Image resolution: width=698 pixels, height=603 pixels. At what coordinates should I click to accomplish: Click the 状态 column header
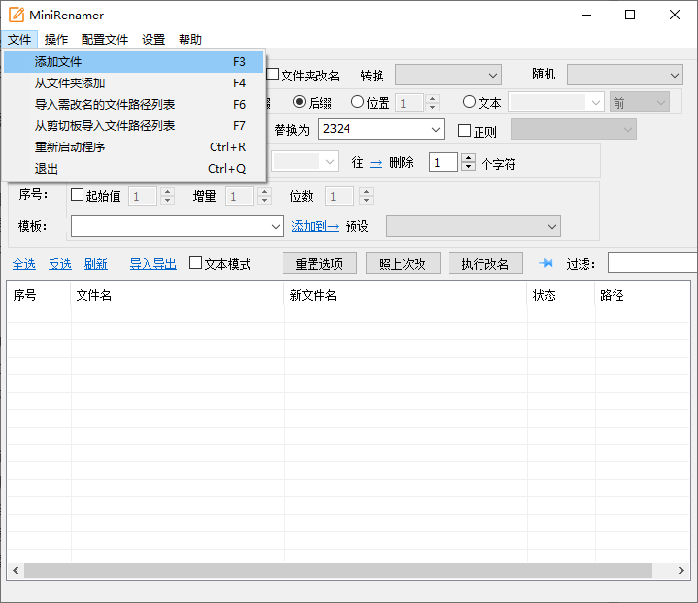[561, 295]
